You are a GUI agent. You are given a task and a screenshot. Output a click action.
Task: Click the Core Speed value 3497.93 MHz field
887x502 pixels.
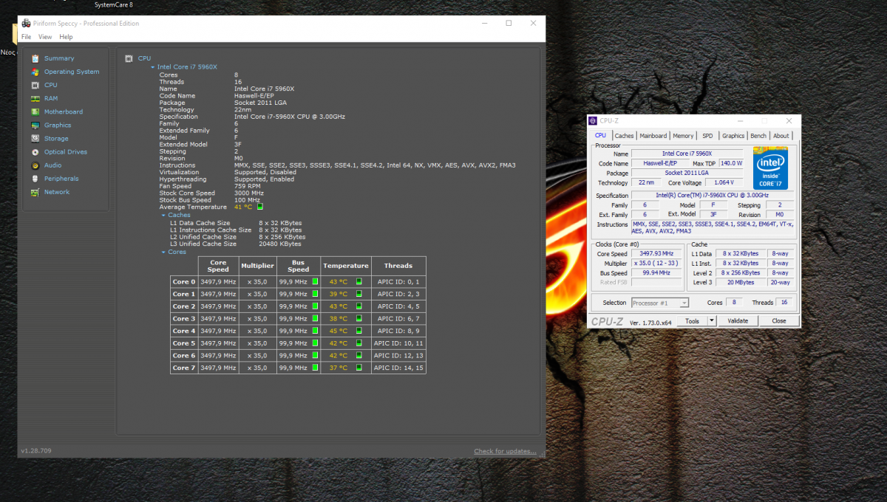(x=657, y=253)
